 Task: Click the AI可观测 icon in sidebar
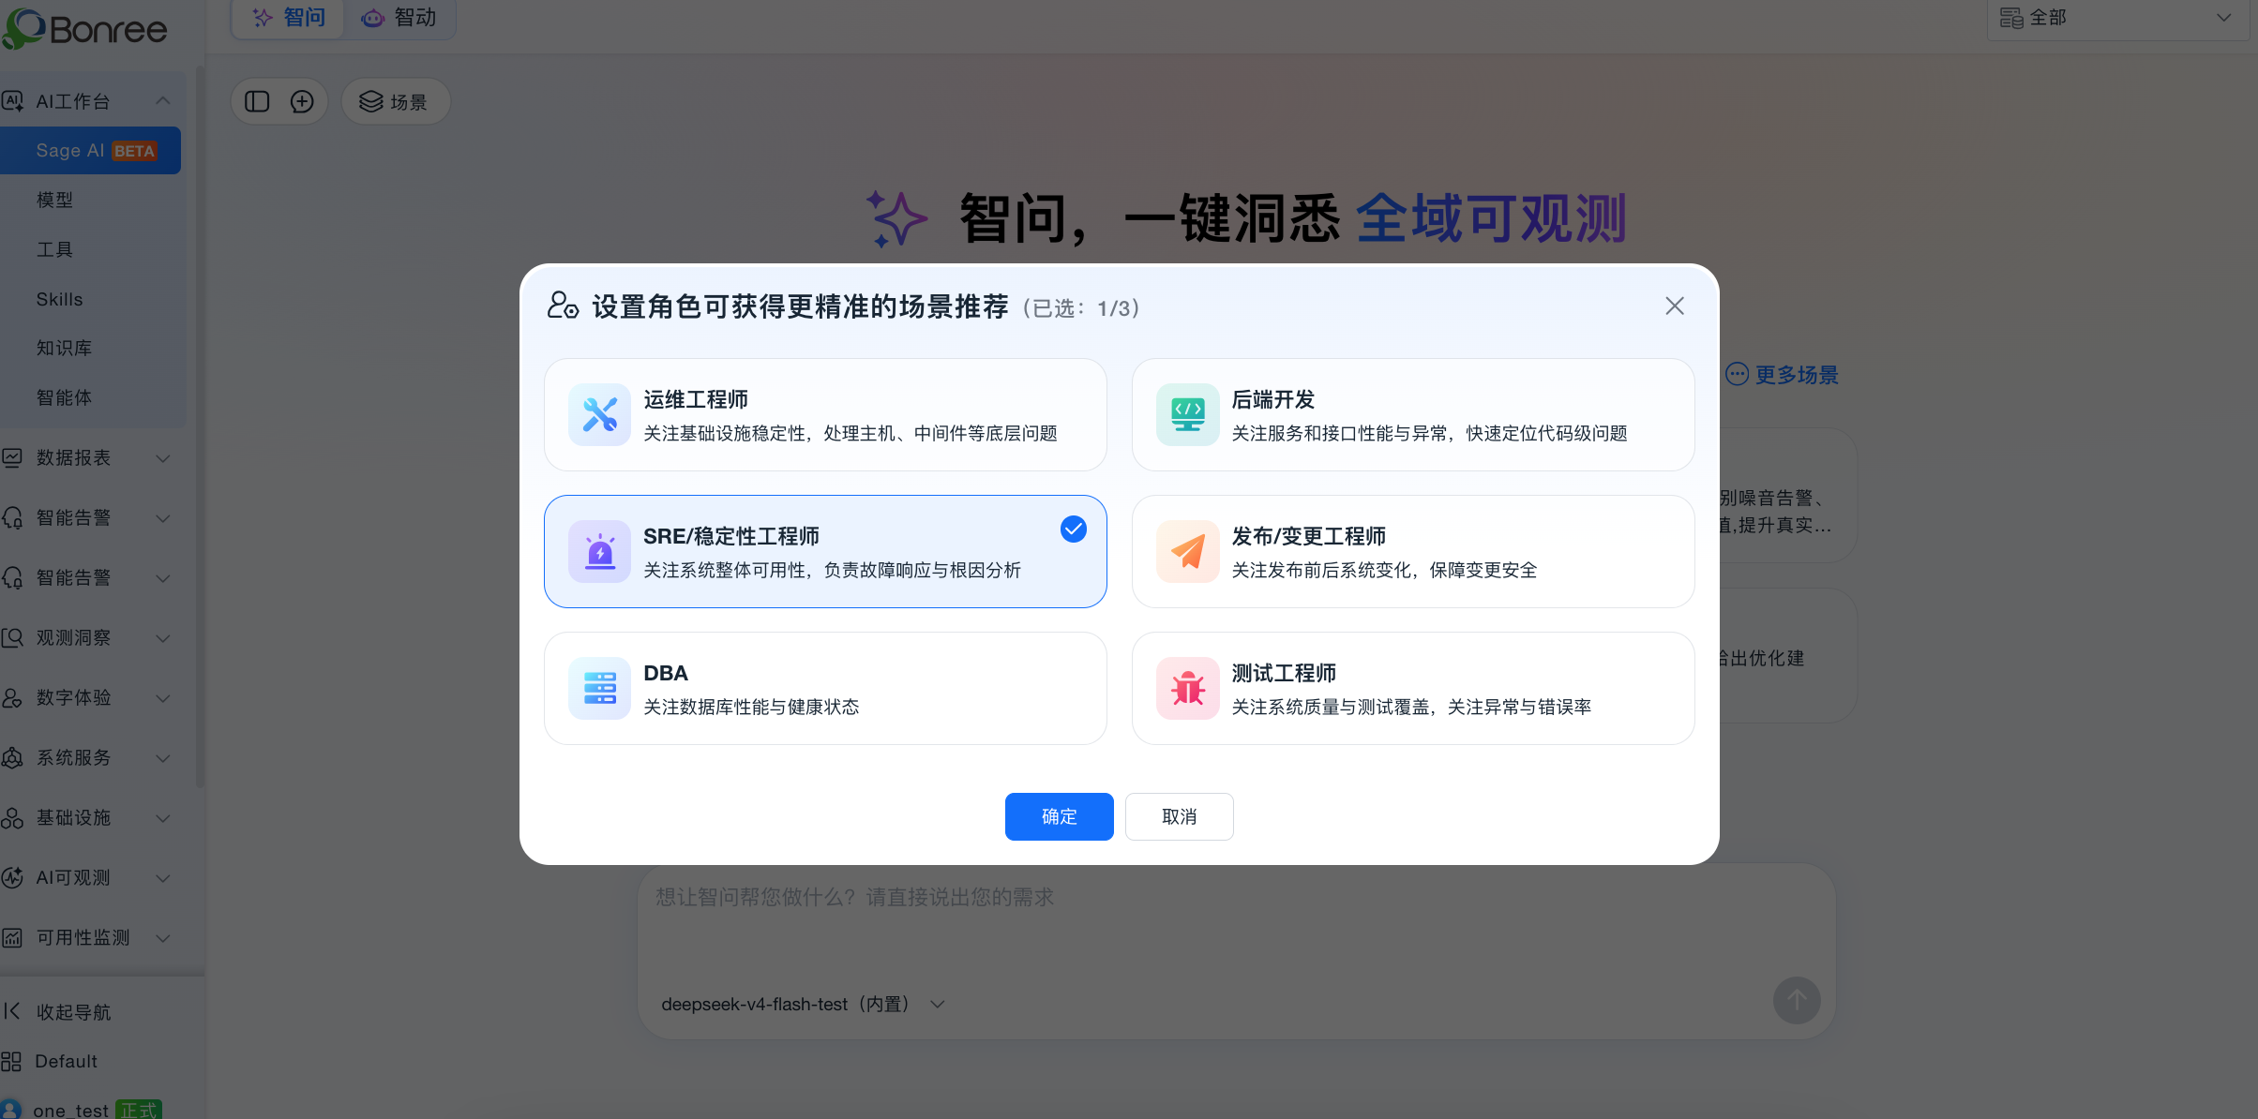click(x=12, y=877)
